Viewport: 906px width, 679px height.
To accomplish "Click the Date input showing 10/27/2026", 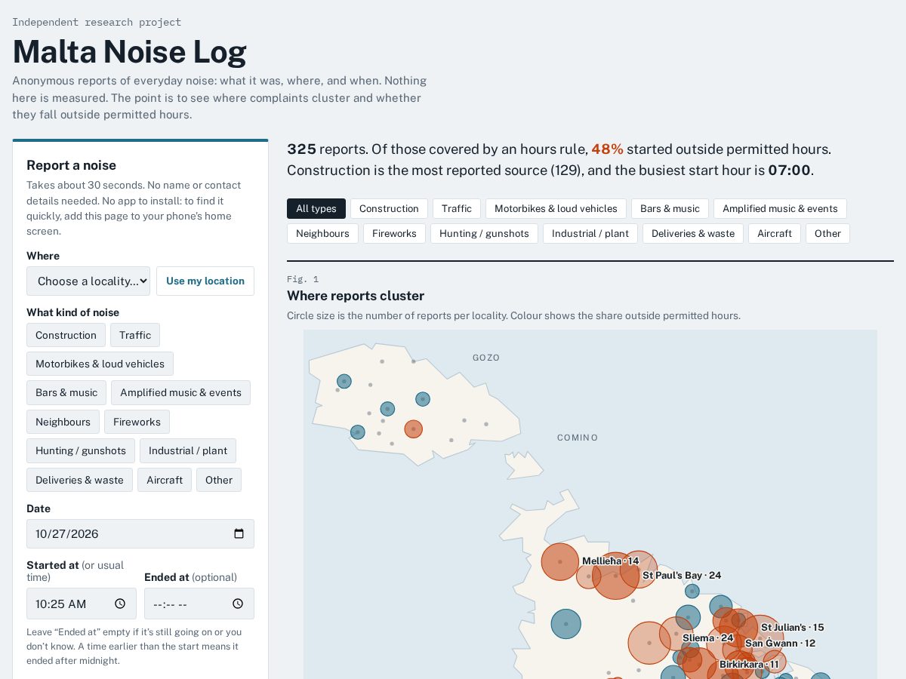I will point(140,533).
